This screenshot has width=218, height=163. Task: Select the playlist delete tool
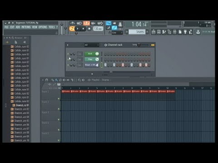(60, 80)
